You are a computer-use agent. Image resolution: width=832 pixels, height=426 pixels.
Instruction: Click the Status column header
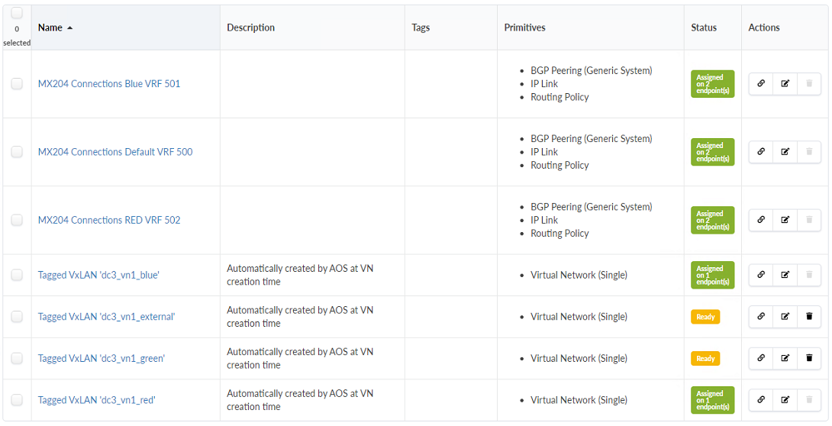pyautogui.click(x=704, y=27)
